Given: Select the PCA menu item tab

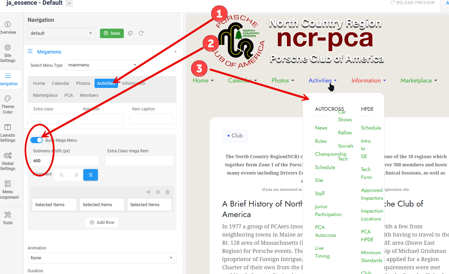Looking at the screenshot, I should (x=69, y=95).
